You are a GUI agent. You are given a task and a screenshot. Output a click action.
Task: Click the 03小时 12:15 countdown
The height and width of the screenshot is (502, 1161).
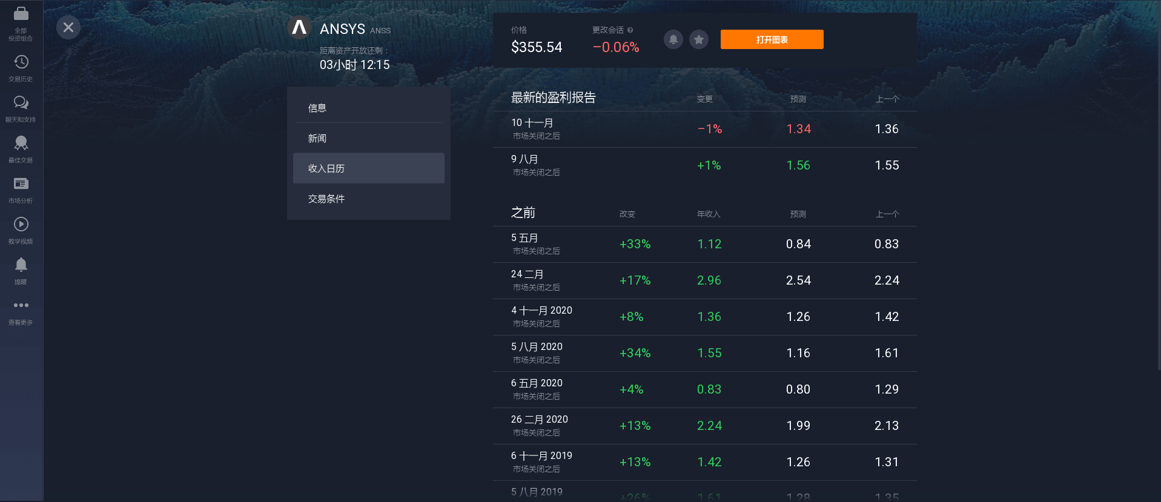point(355,65)
